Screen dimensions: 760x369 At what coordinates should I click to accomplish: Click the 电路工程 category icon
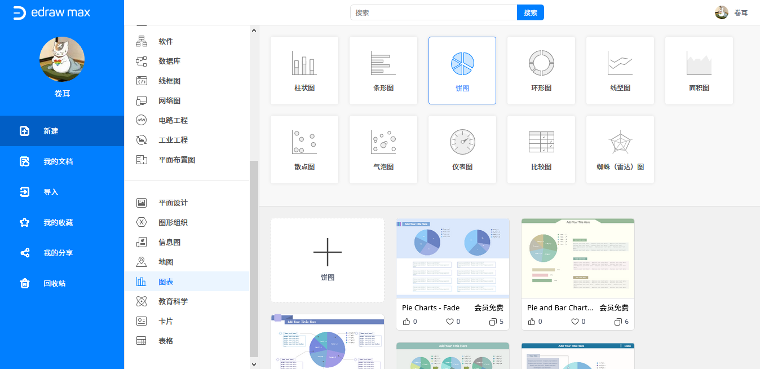(142, 120)
